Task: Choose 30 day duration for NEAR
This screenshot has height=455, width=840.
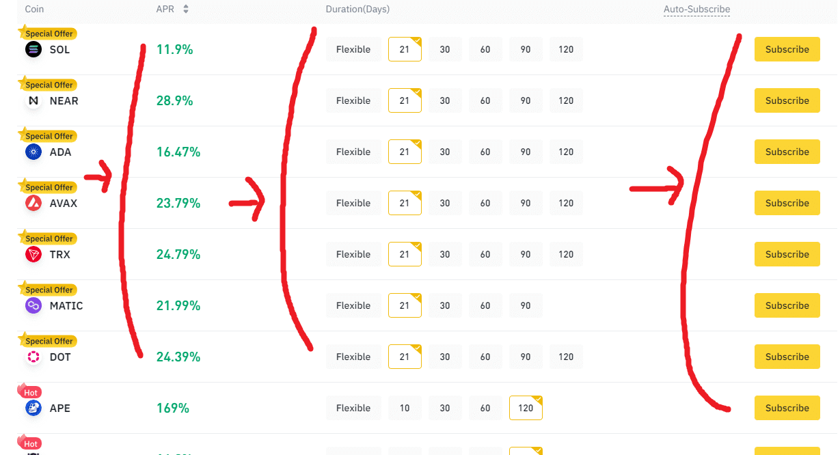Action: click(445, 100)
